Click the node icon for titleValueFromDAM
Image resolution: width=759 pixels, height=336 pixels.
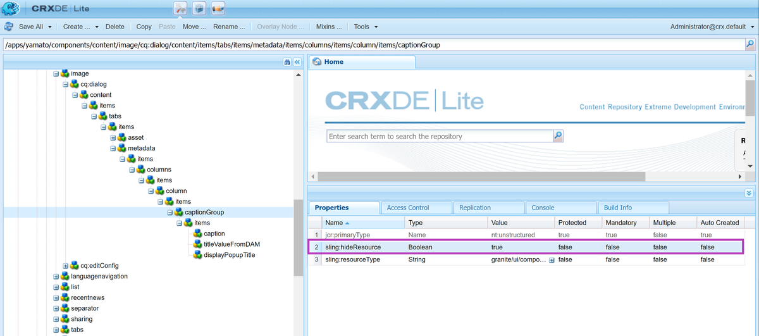[x=198, y=244]
